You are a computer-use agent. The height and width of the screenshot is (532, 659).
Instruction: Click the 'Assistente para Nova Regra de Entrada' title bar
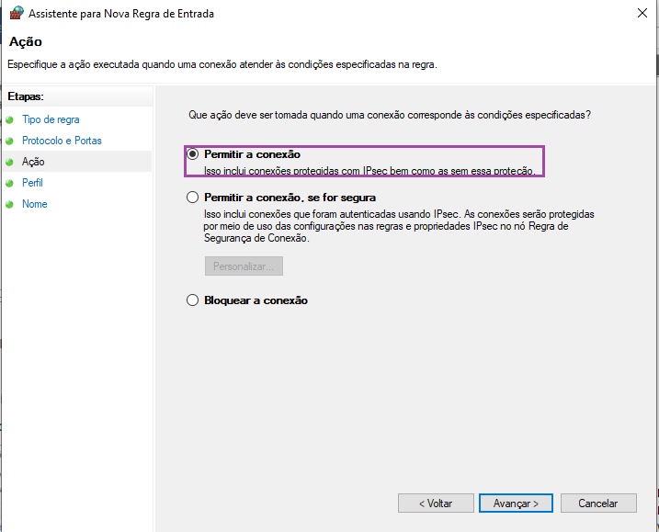coord(322,13)
